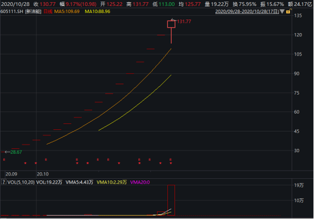This screenshot has height=219, width=314.
Task: Click the average price 均 125.77
Action: [x=190, y=4]
